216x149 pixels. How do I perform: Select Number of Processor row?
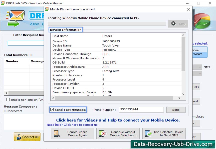[116, 75]
